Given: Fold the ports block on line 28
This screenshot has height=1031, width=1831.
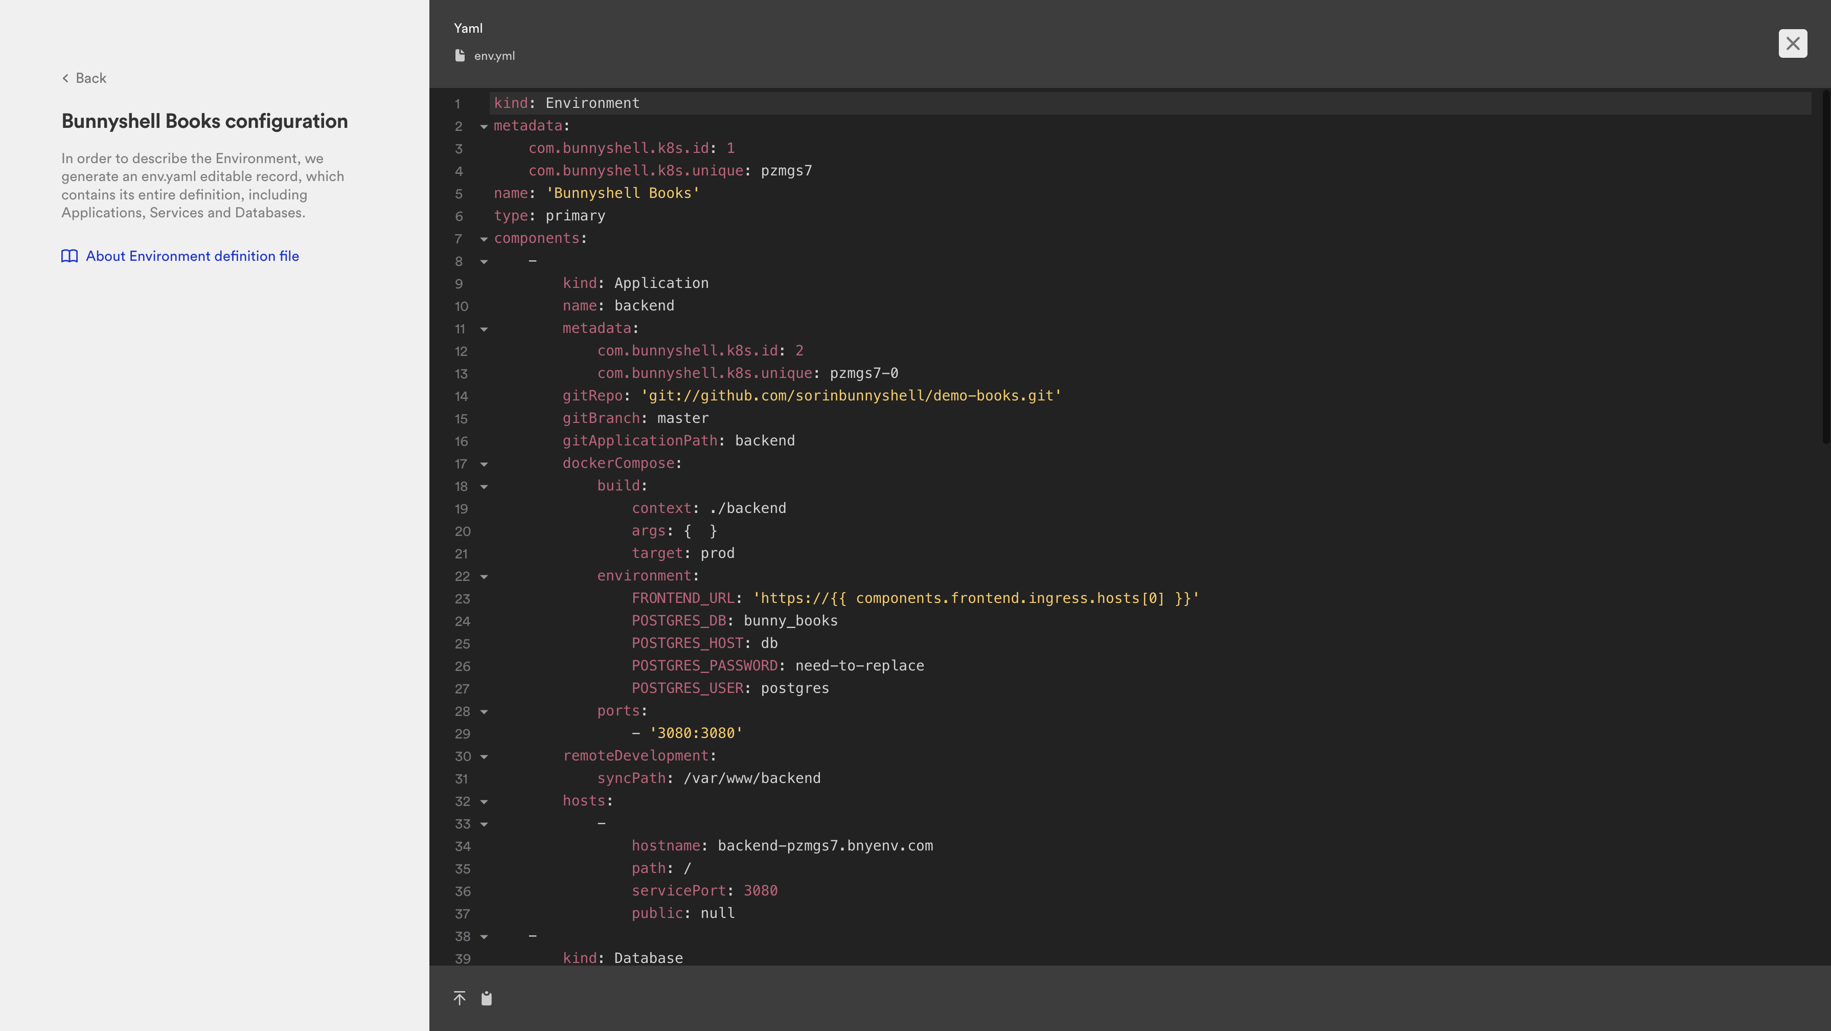Looking at the screenshot, I should tap(484, 712).
